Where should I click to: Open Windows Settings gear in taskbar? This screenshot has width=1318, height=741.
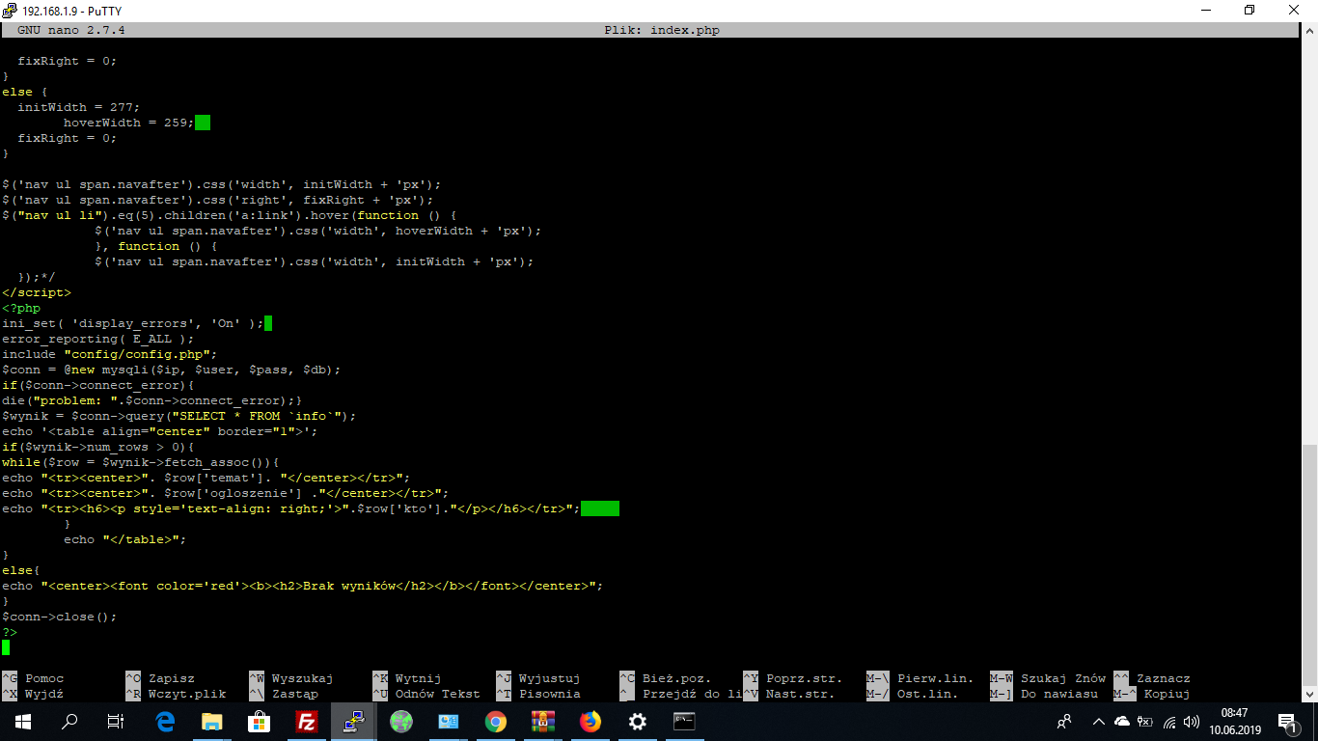click(x=638, y=722)
